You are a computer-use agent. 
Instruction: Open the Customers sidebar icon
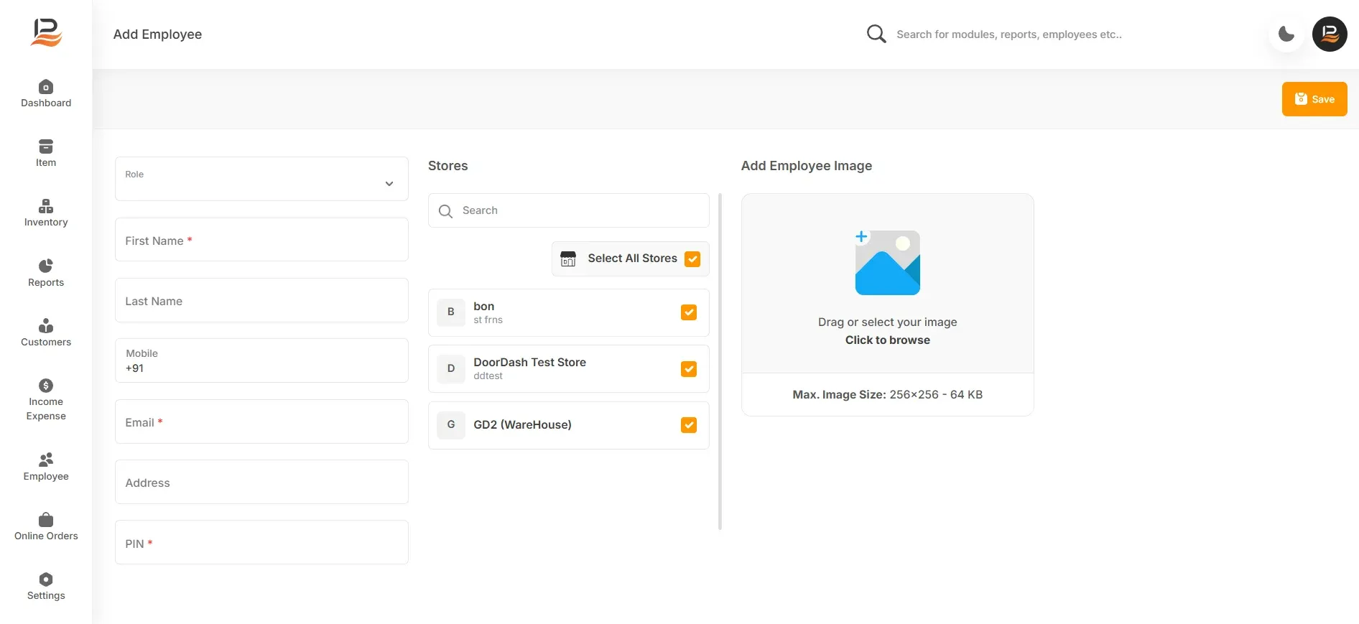[46, 326]
